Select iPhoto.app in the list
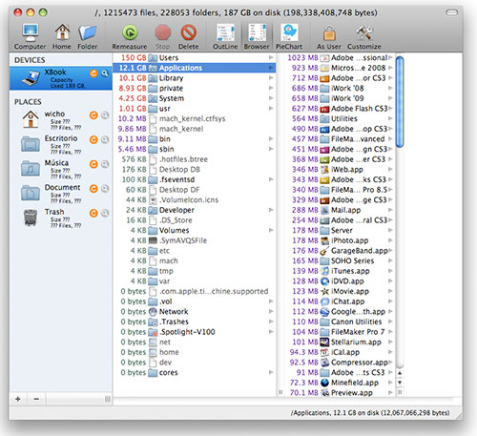 [x=340, y=240]
